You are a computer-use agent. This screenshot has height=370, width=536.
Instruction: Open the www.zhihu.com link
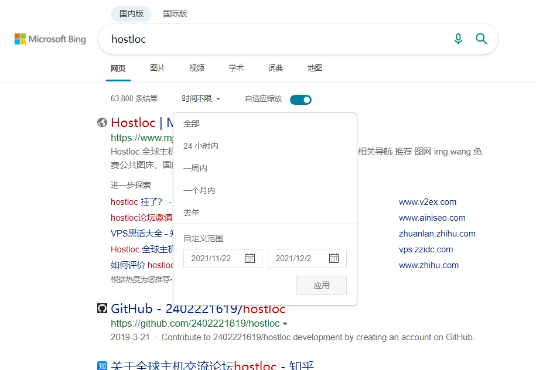[x=429, y=265]
